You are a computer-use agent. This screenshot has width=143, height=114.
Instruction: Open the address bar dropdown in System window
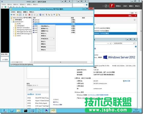(108, 43)
